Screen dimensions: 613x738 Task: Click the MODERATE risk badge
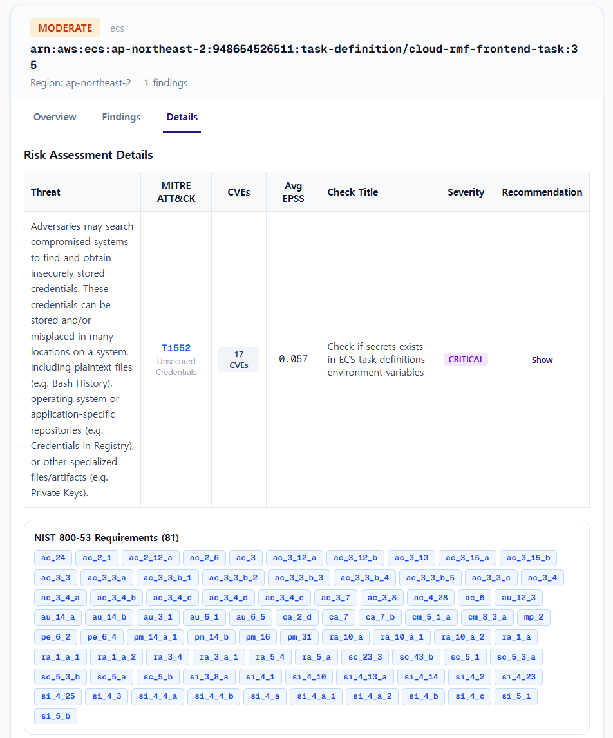point(65,28)
